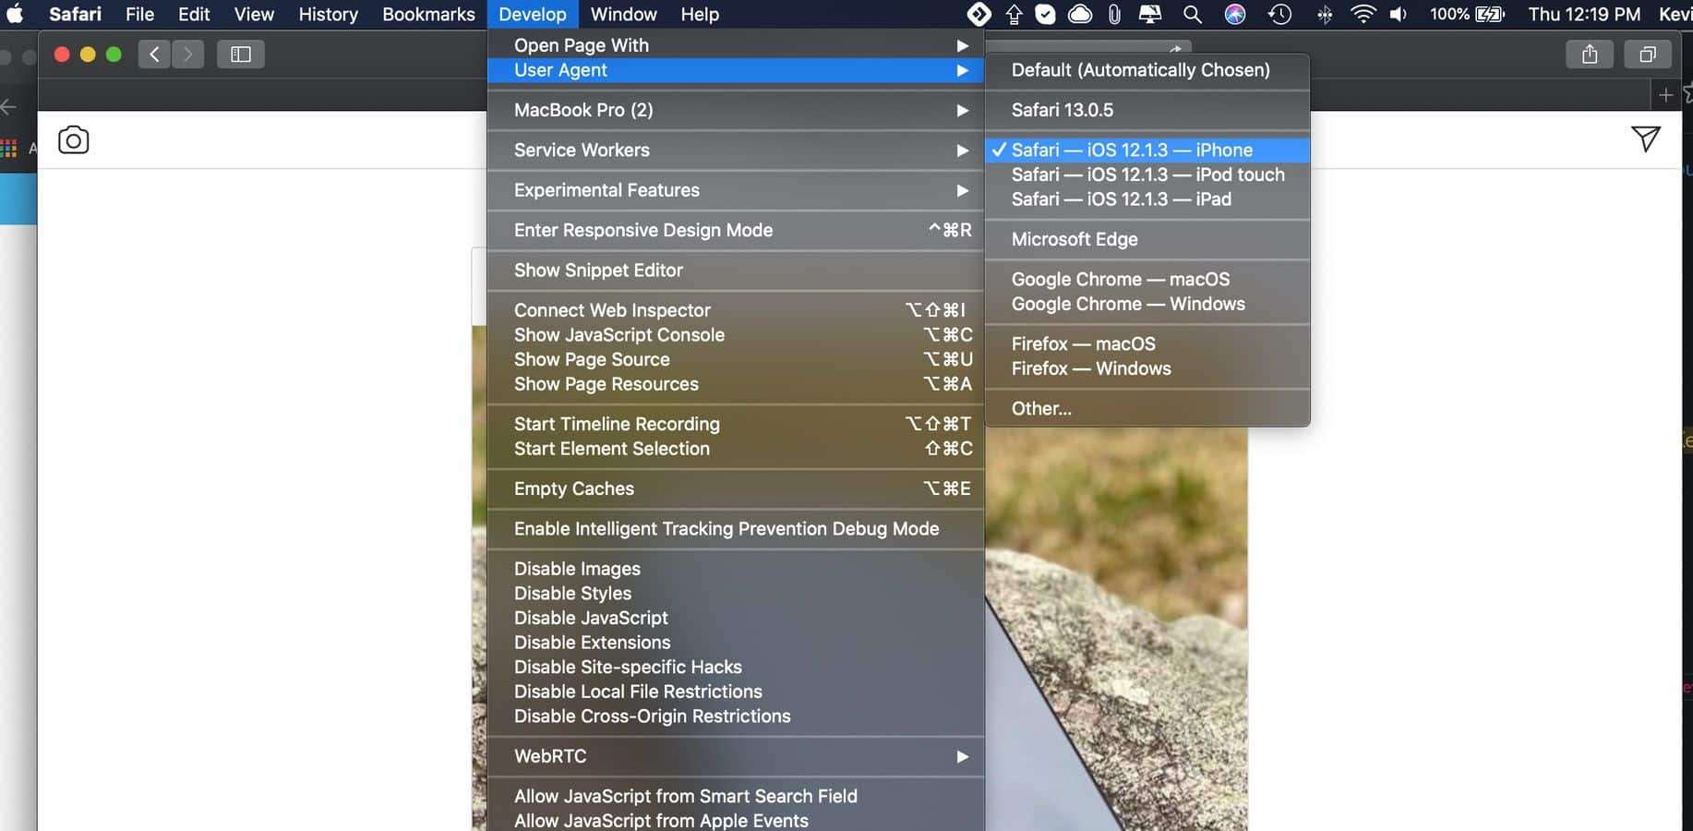Expand the Service Workers submenu
This screenshot has height=831, width=1693.
pos(736,150)
